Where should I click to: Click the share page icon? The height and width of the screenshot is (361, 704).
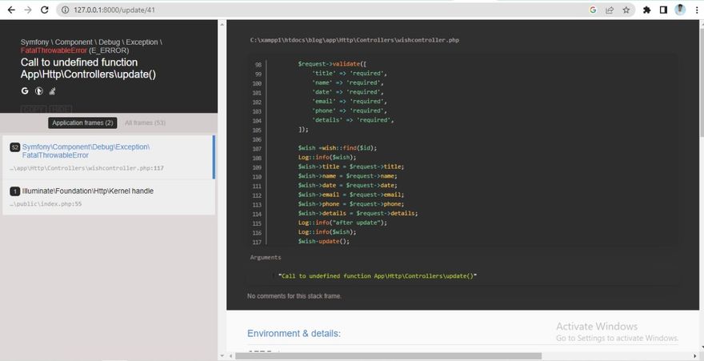click(x=610, y=10)
